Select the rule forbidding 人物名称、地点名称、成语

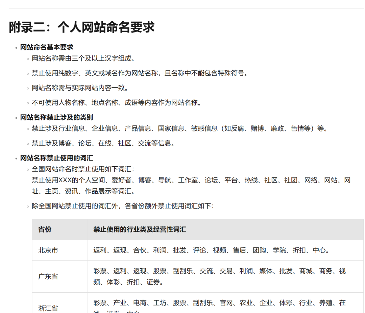point(108,102)
